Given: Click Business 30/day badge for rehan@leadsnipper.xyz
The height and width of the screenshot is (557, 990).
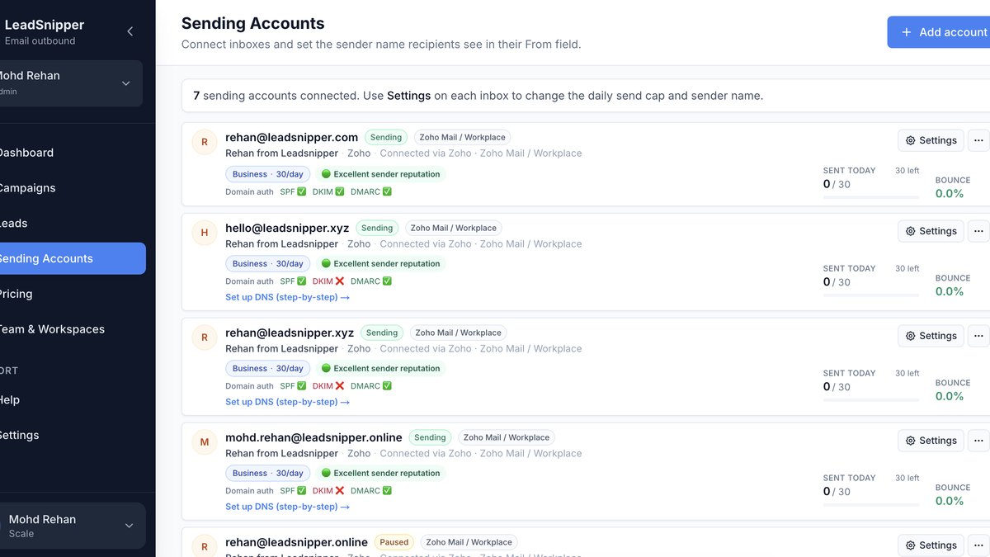Looking at the screenshot, I should click(268, 369).
